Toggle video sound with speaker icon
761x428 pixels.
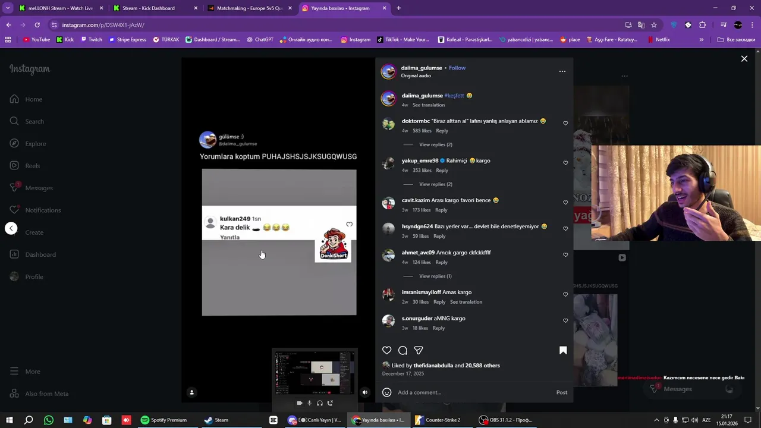pos(365,392)
